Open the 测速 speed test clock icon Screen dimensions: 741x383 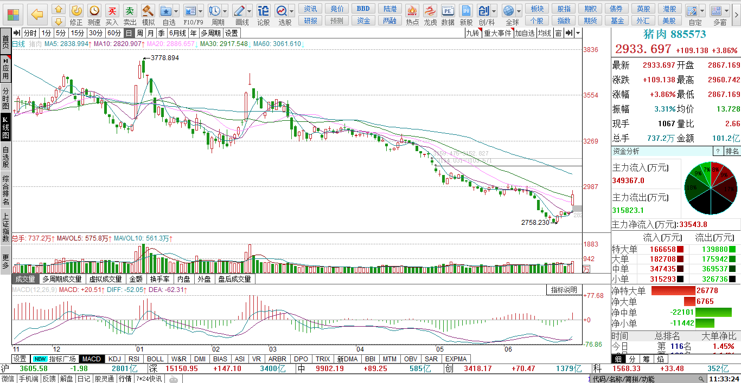(94, 15)
